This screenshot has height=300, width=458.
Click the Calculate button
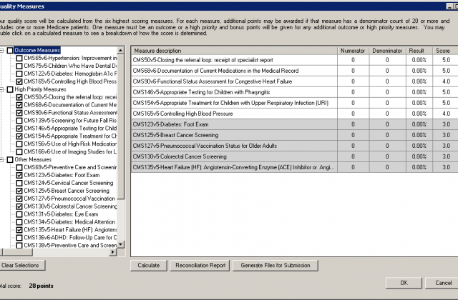click(149, 266)
